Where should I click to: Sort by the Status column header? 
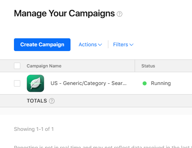(148, 66)
